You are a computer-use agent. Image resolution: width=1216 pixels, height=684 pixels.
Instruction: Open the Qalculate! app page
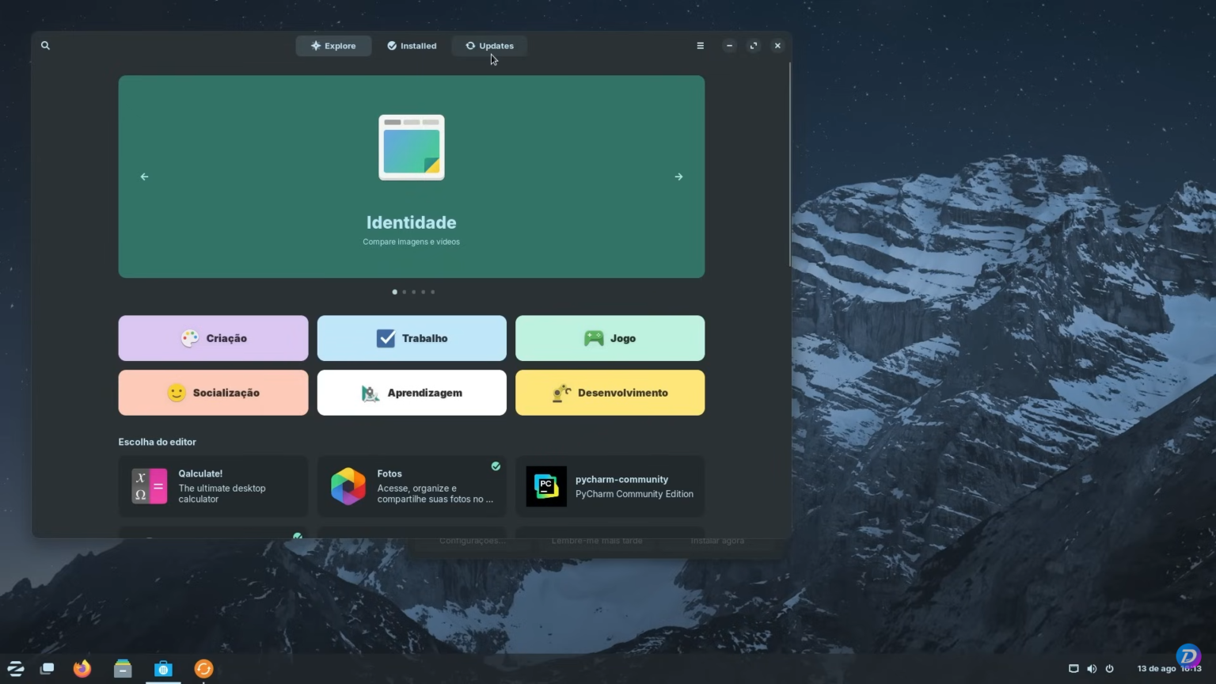coord(213,485)
